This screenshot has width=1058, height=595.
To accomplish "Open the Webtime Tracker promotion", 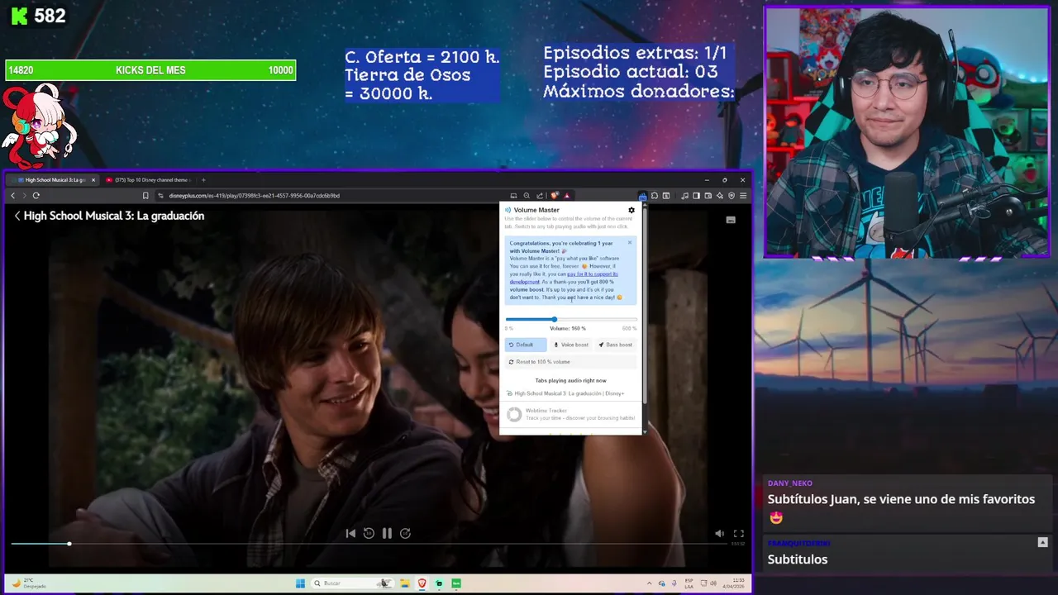I will pos(570,414).
